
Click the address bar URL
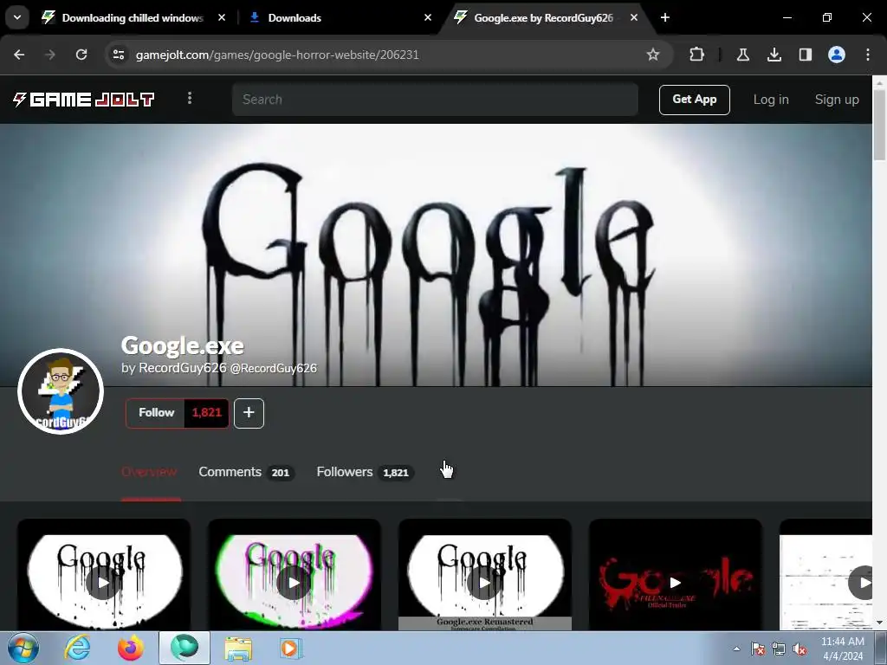tap(277, 55)
